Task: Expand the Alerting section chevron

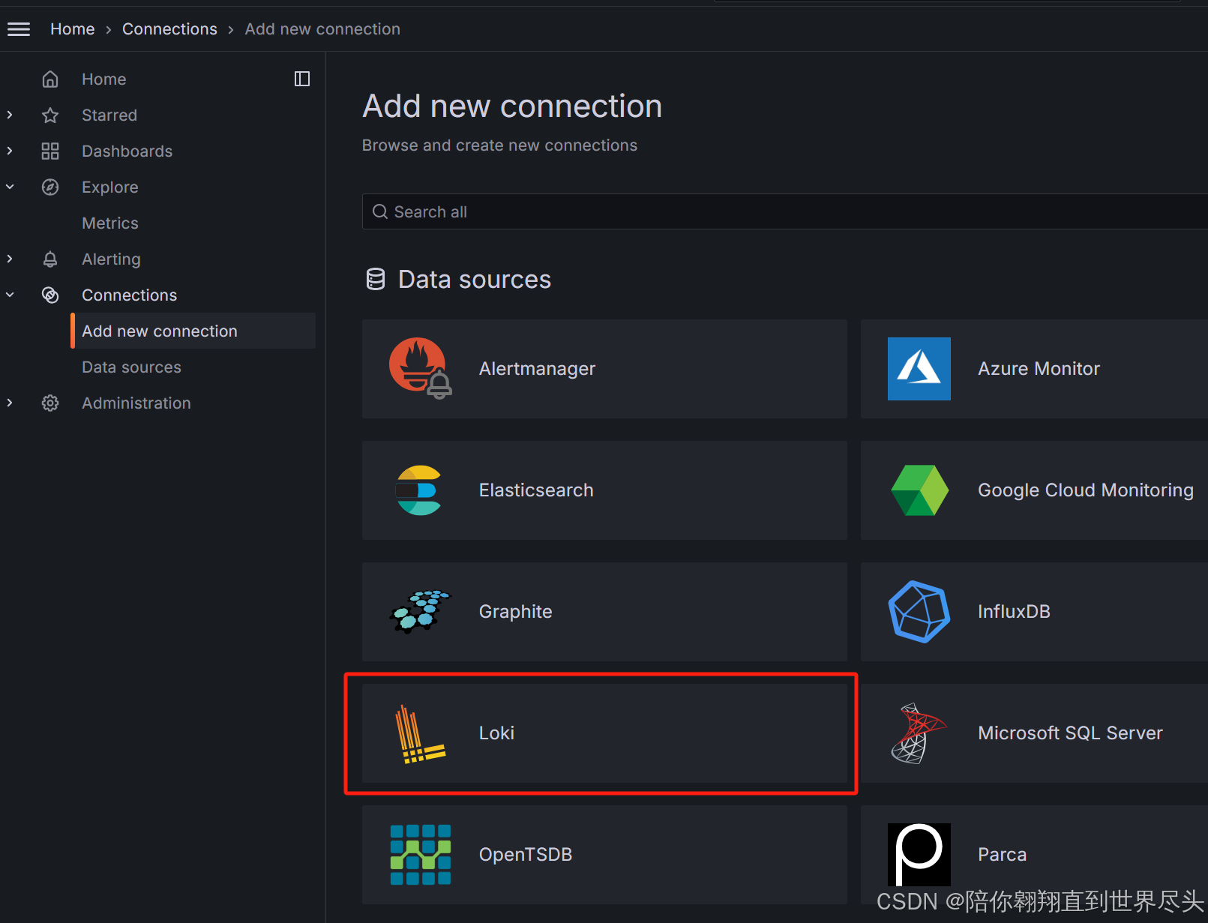Action: click(x=10, y=259)
